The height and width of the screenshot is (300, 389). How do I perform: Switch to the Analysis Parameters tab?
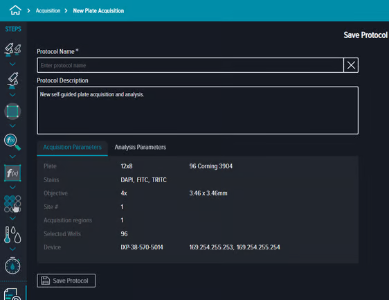141,148
